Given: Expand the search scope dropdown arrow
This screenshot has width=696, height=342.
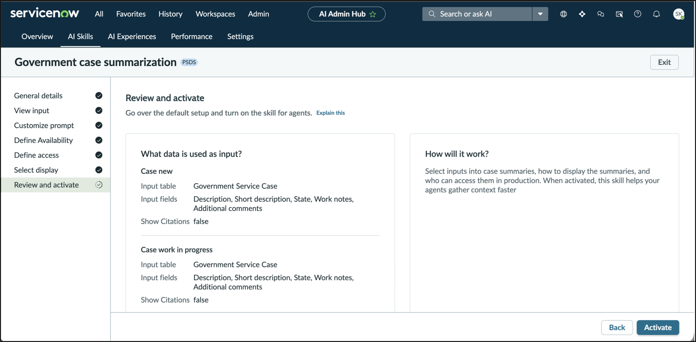Looking at the screenshot, I should tap(540, 14).
